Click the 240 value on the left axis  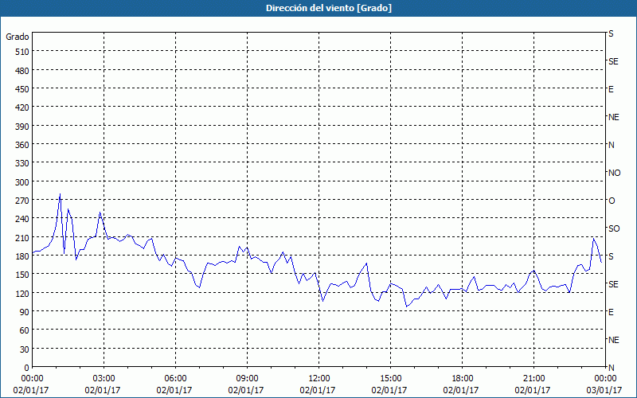coord(22,220)
